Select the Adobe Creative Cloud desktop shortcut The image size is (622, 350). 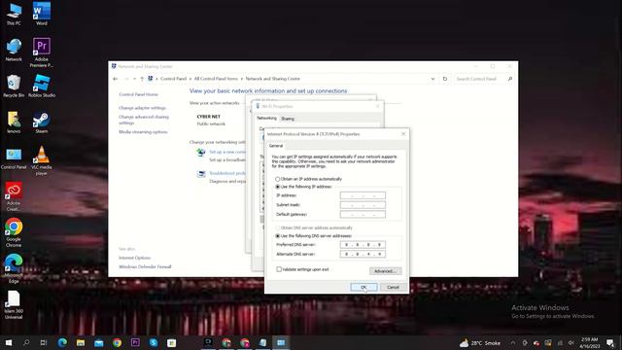tap(14, 196)
